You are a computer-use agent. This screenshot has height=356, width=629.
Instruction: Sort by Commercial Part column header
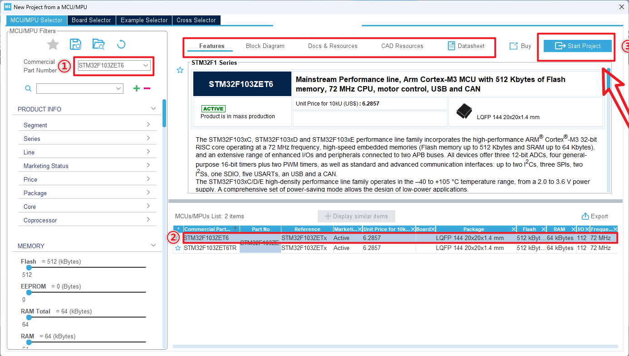pyautogui.click(x=211, y=229)
